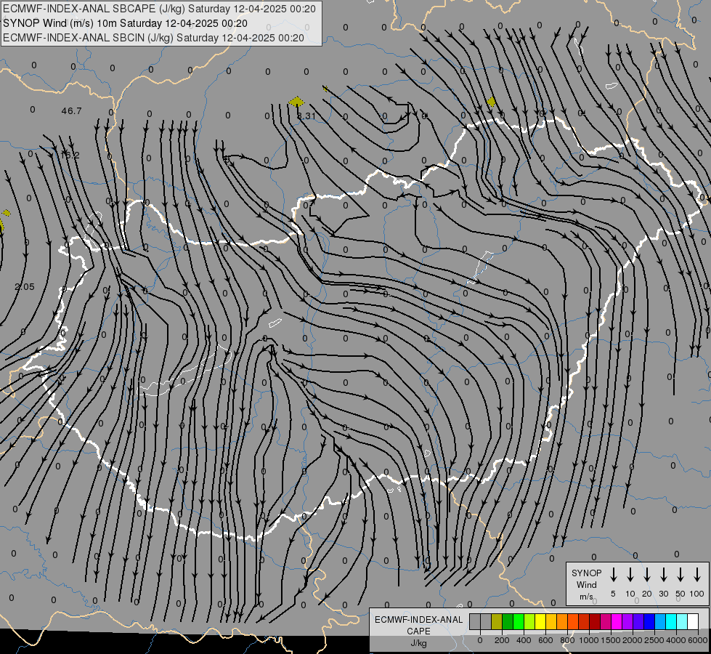Screen dimensions: 711x654
Task: Click the 4000 tick label on CAPE scale
Action: click(x=676, y=640)
